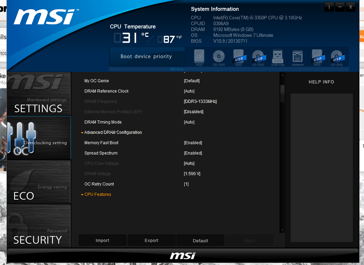Select the USB HDD icon beside plain CD/DVD

[239, 58]
